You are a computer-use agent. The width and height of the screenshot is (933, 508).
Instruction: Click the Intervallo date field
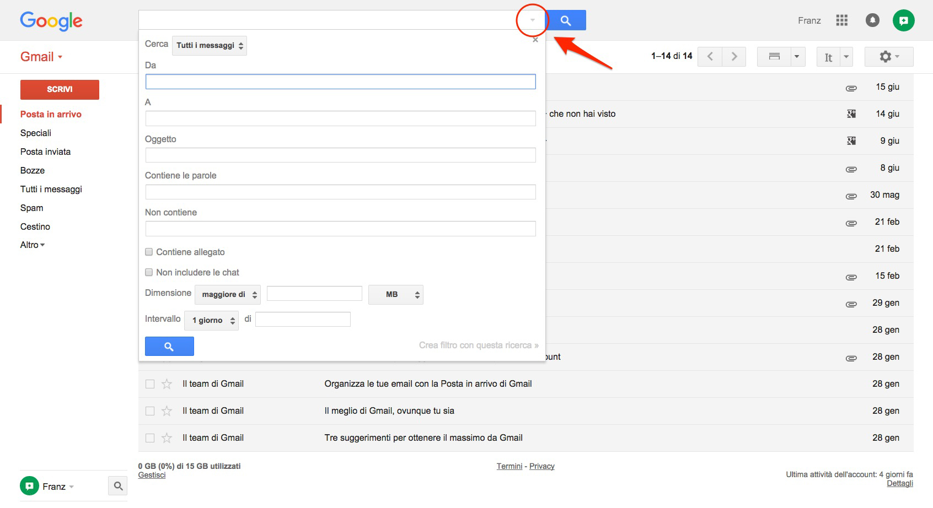click(303, 319)
